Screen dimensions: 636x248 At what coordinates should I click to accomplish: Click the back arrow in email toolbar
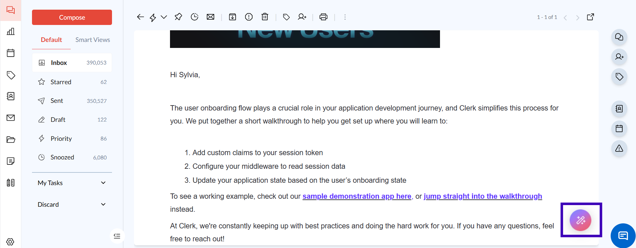140,17
